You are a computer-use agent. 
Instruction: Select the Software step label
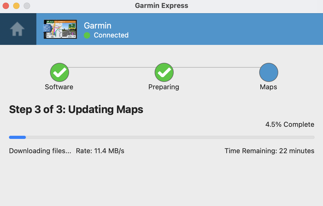[x=59, y=87]
